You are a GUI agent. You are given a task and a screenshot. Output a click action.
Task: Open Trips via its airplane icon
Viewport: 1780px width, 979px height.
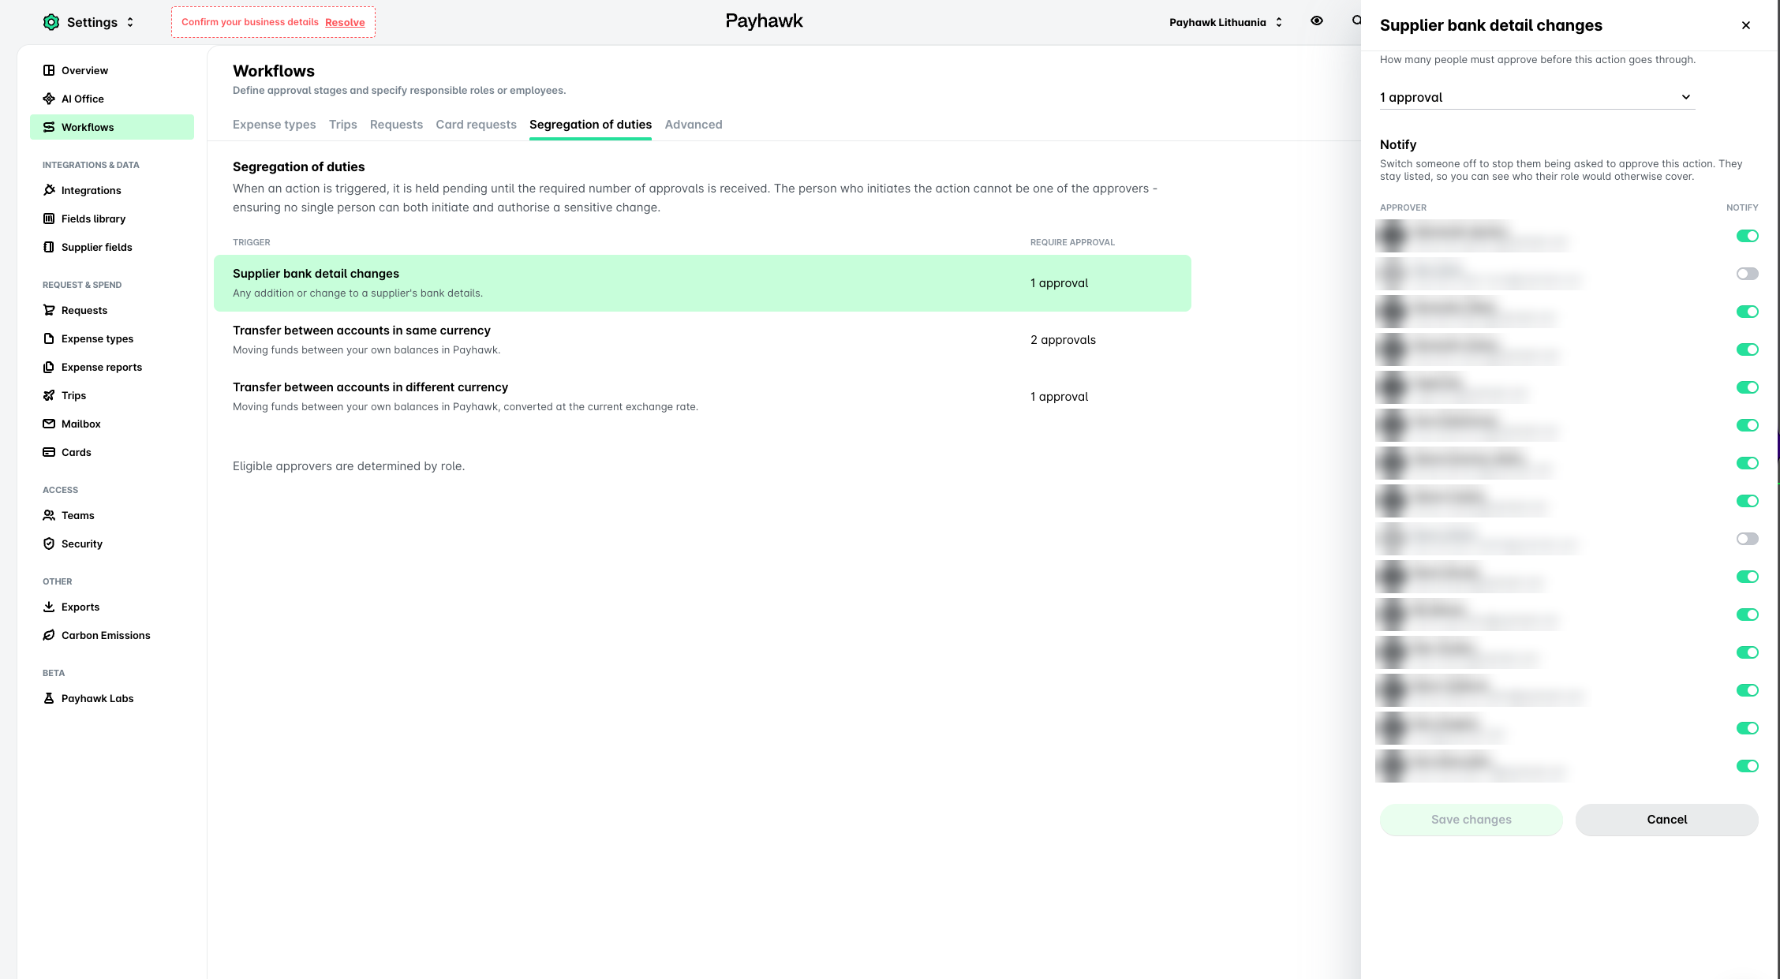49,395
